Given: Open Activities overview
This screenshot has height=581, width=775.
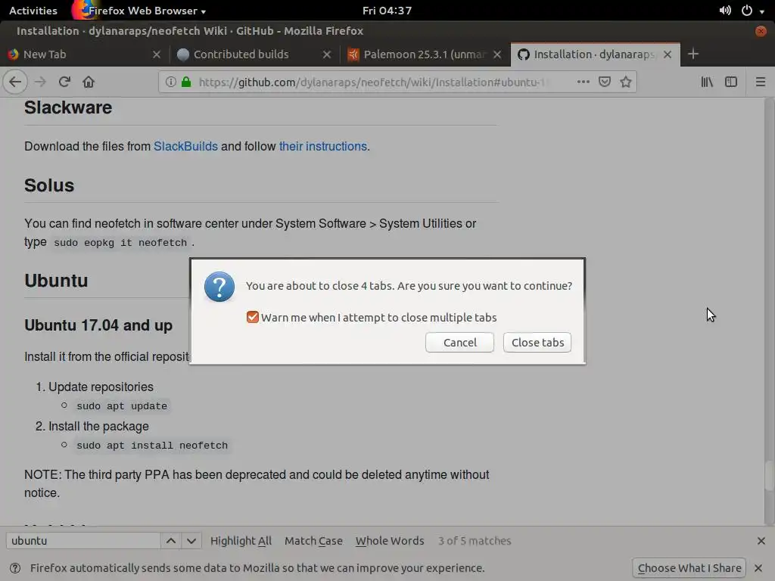Looking at the screenshot, I should (x=33, y=11).
